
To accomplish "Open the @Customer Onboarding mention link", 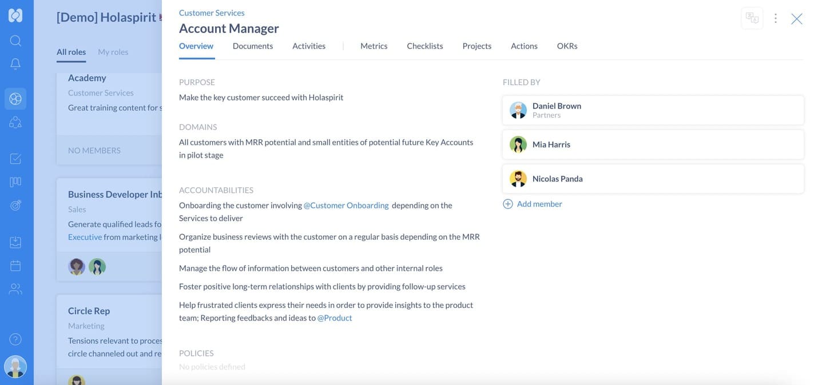I will (346, 205).
